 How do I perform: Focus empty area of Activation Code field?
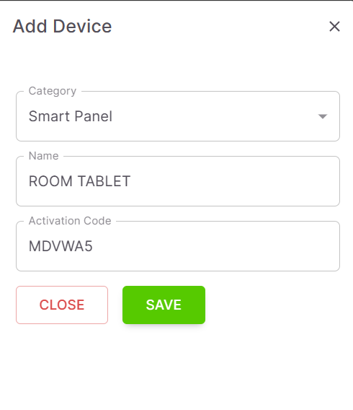coord(217,246)
